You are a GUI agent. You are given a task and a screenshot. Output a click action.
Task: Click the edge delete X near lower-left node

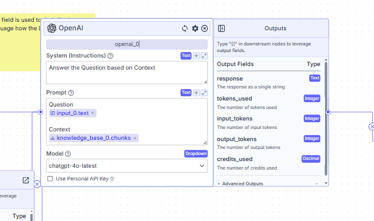37,184
